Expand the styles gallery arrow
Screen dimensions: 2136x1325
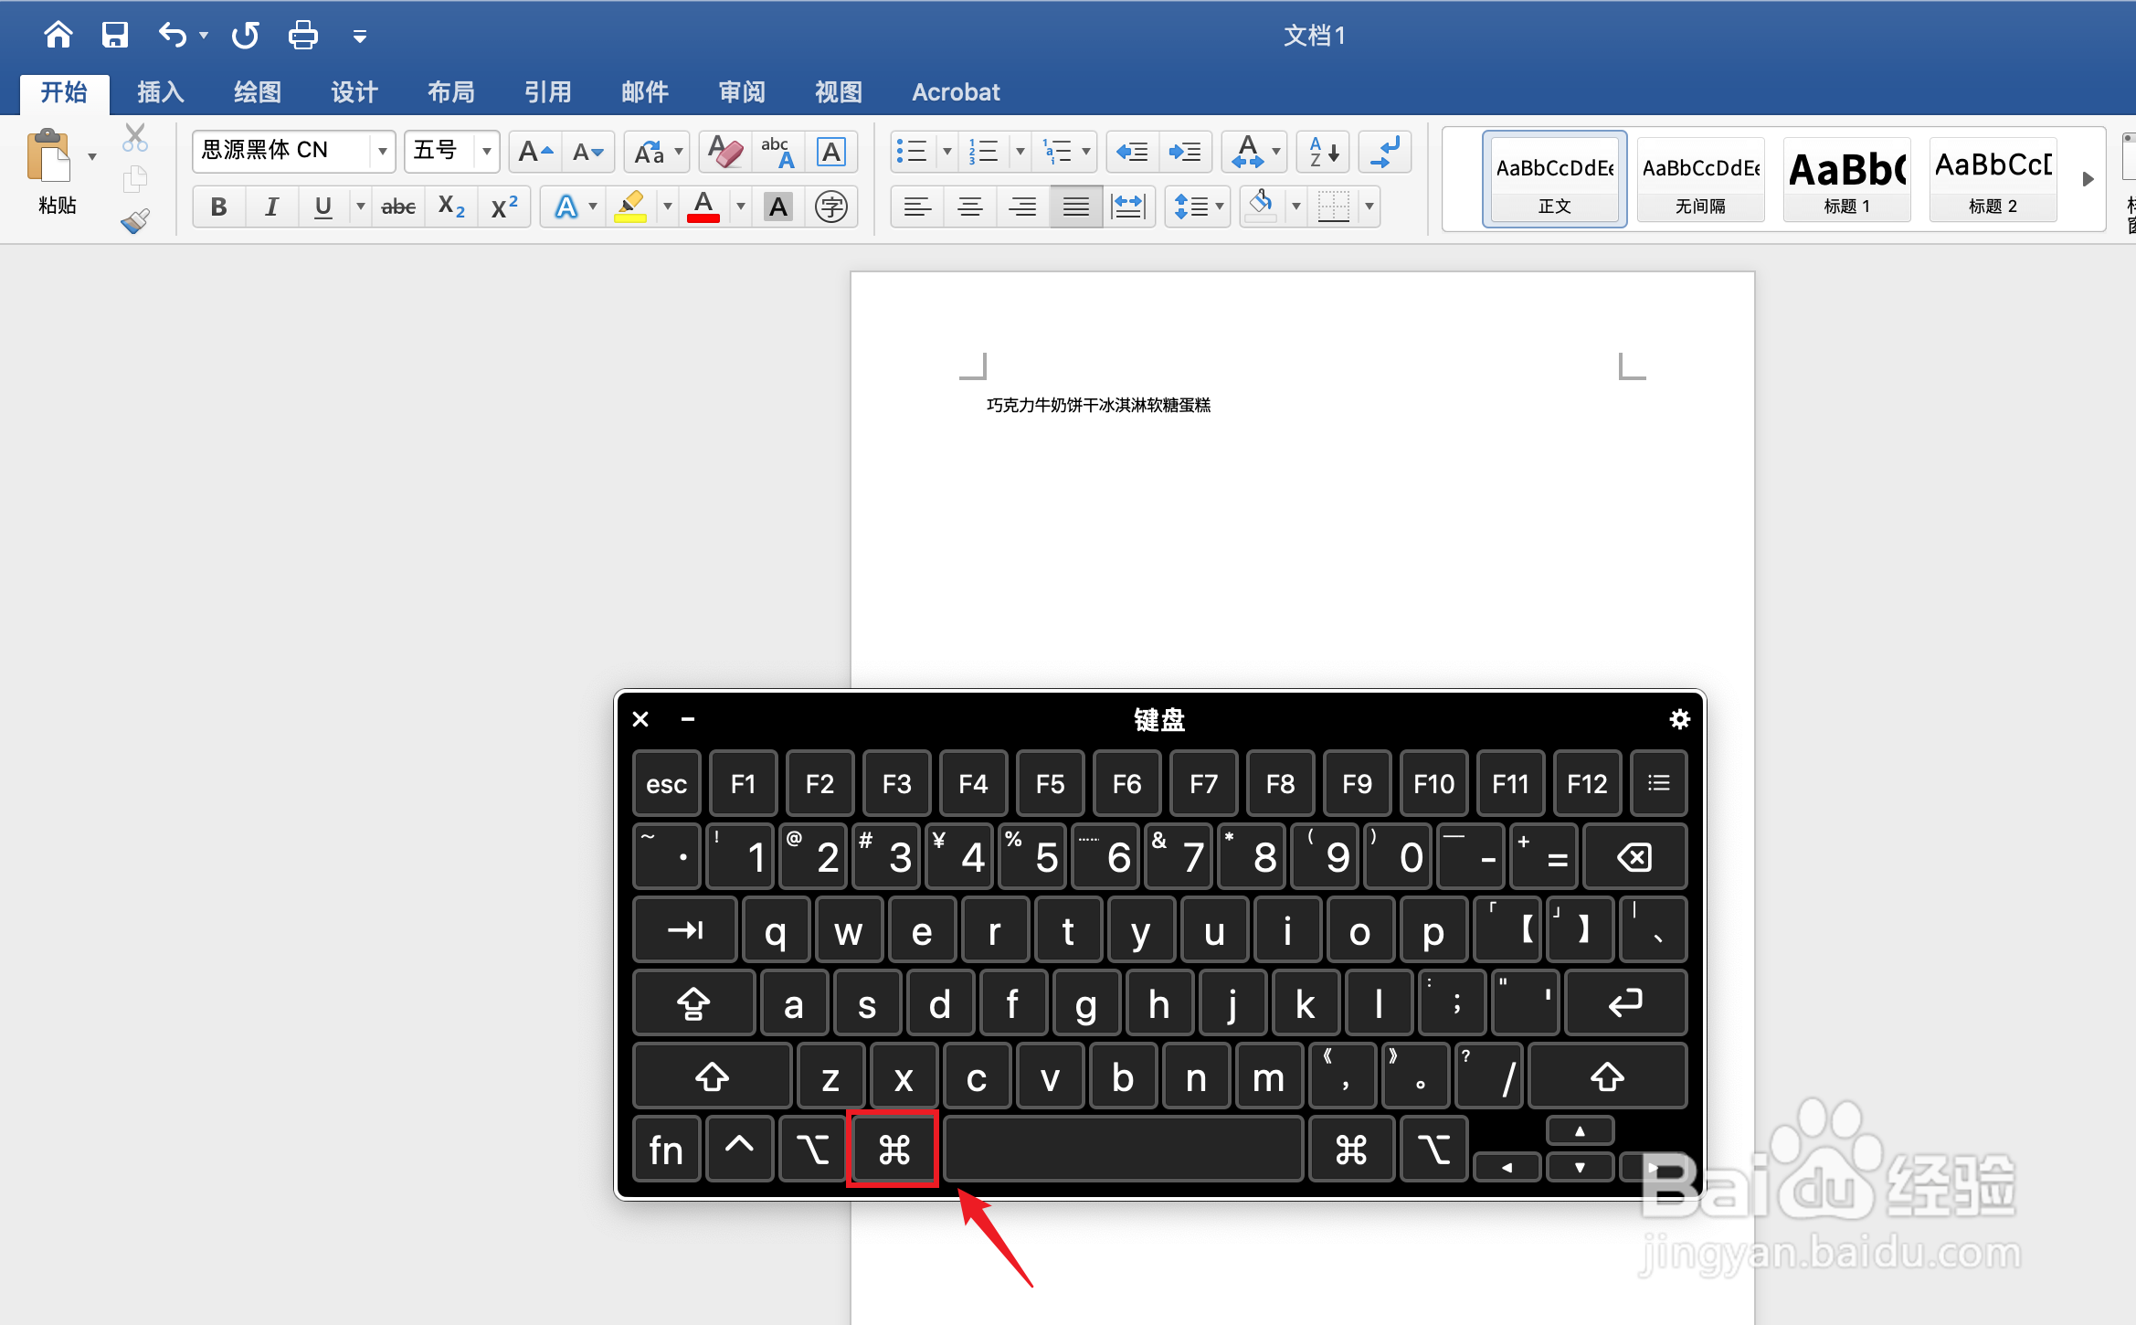pos(2088,179)
